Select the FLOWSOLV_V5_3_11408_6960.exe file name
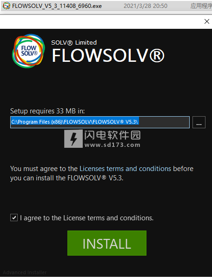Image resolution: width=212 pixels, height=277 pixels. point(57,6)
